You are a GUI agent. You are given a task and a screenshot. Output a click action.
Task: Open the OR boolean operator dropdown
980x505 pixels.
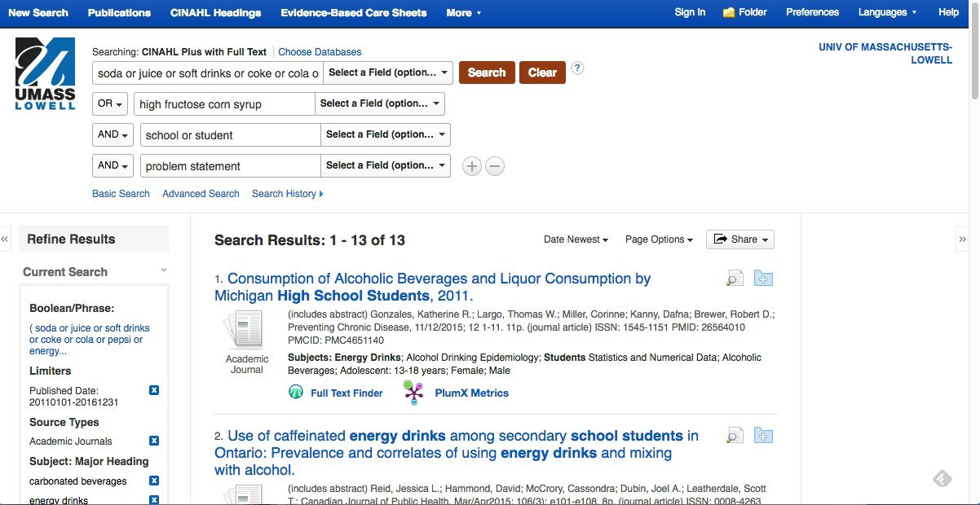tap(110, 104)
